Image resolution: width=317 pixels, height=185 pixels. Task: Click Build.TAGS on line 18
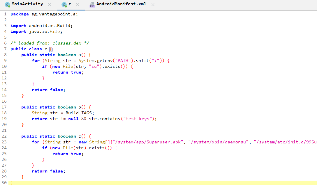click(78, 113)
